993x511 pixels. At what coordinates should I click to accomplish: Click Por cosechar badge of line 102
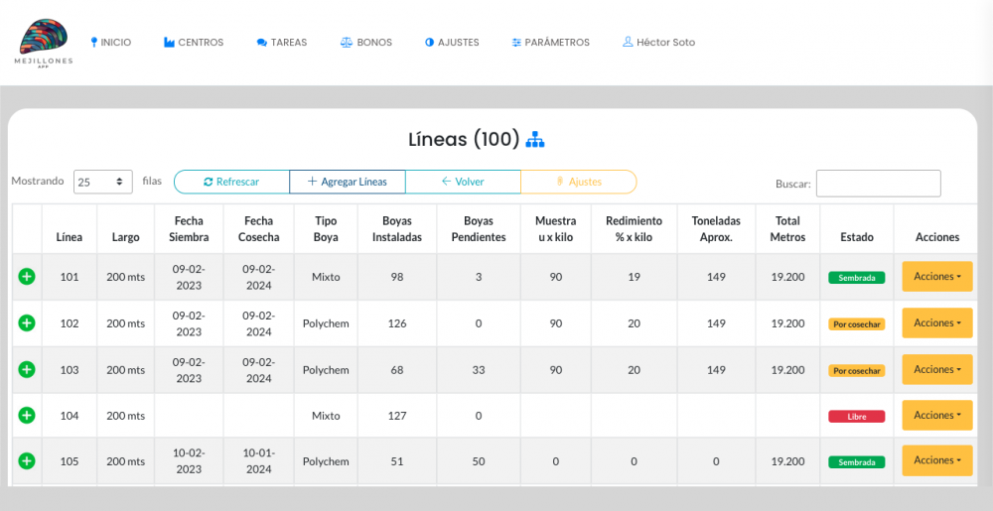click(x=857, y=324)
